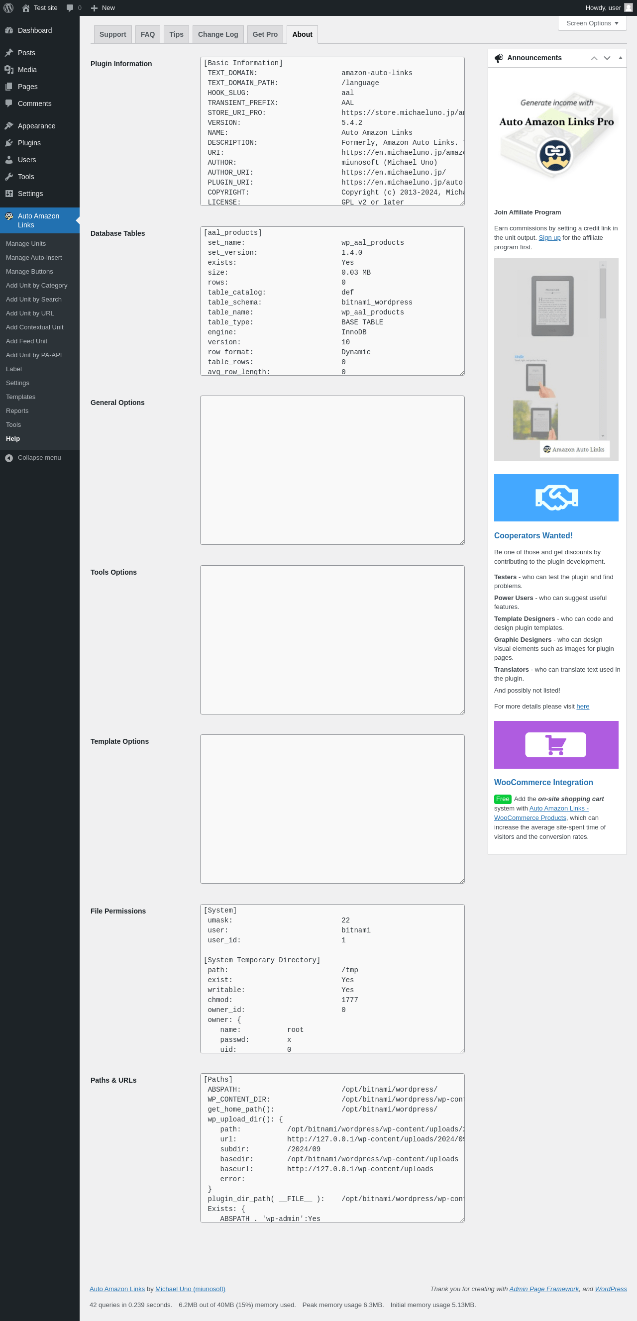
Task: Open Add Unit by Search
Action: coord(33,299)
